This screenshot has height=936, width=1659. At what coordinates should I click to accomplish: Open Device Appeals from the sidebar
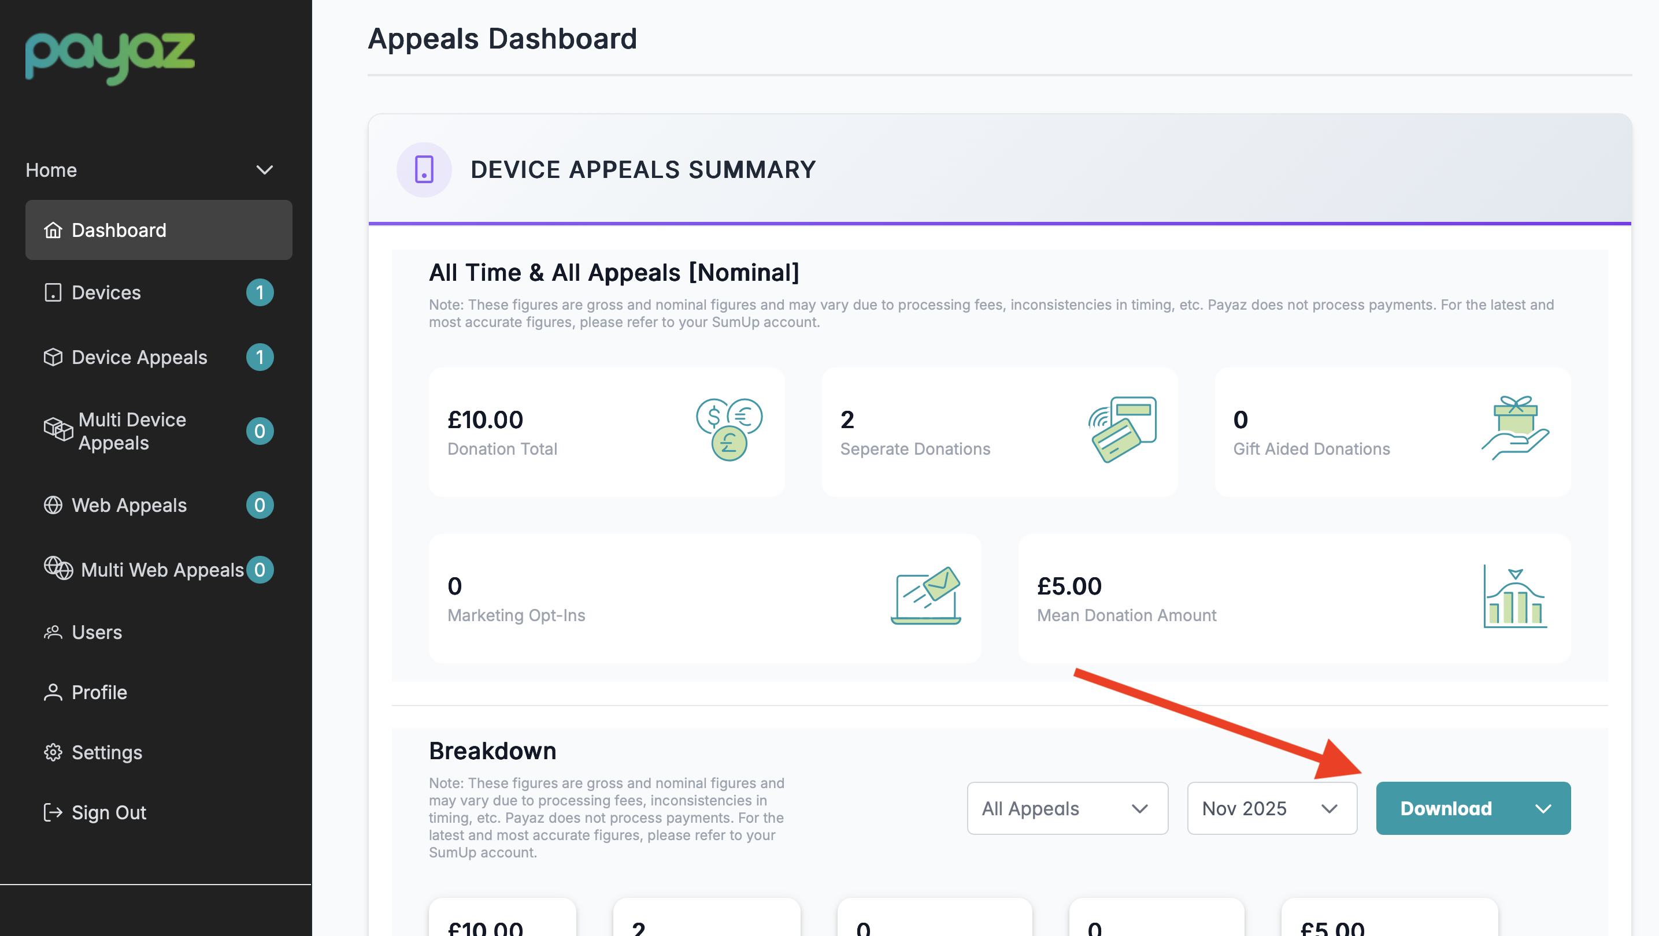click(x=139, y=357)
